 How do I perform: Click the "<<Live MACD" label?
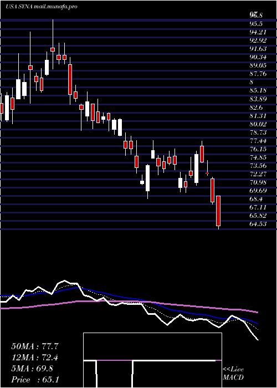coord(233,374)
